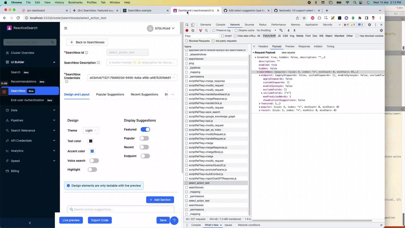Enable the Recent suggestions toggle

coord(144,147)
